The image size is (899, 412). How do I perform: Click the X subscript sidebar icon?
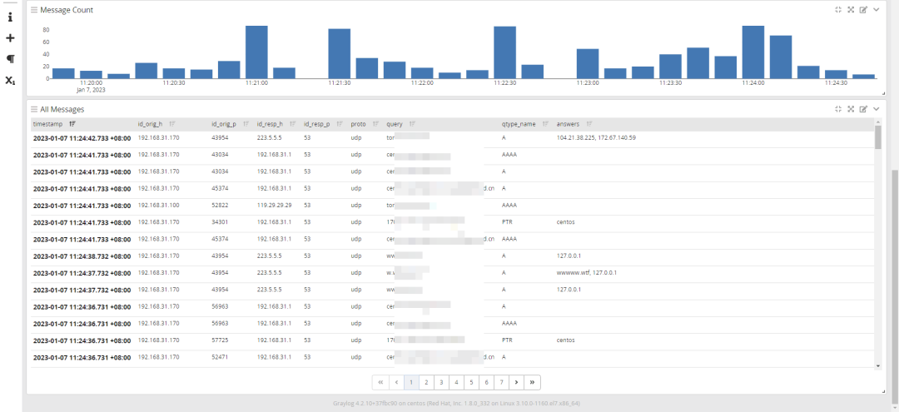[x=10, y=80]
